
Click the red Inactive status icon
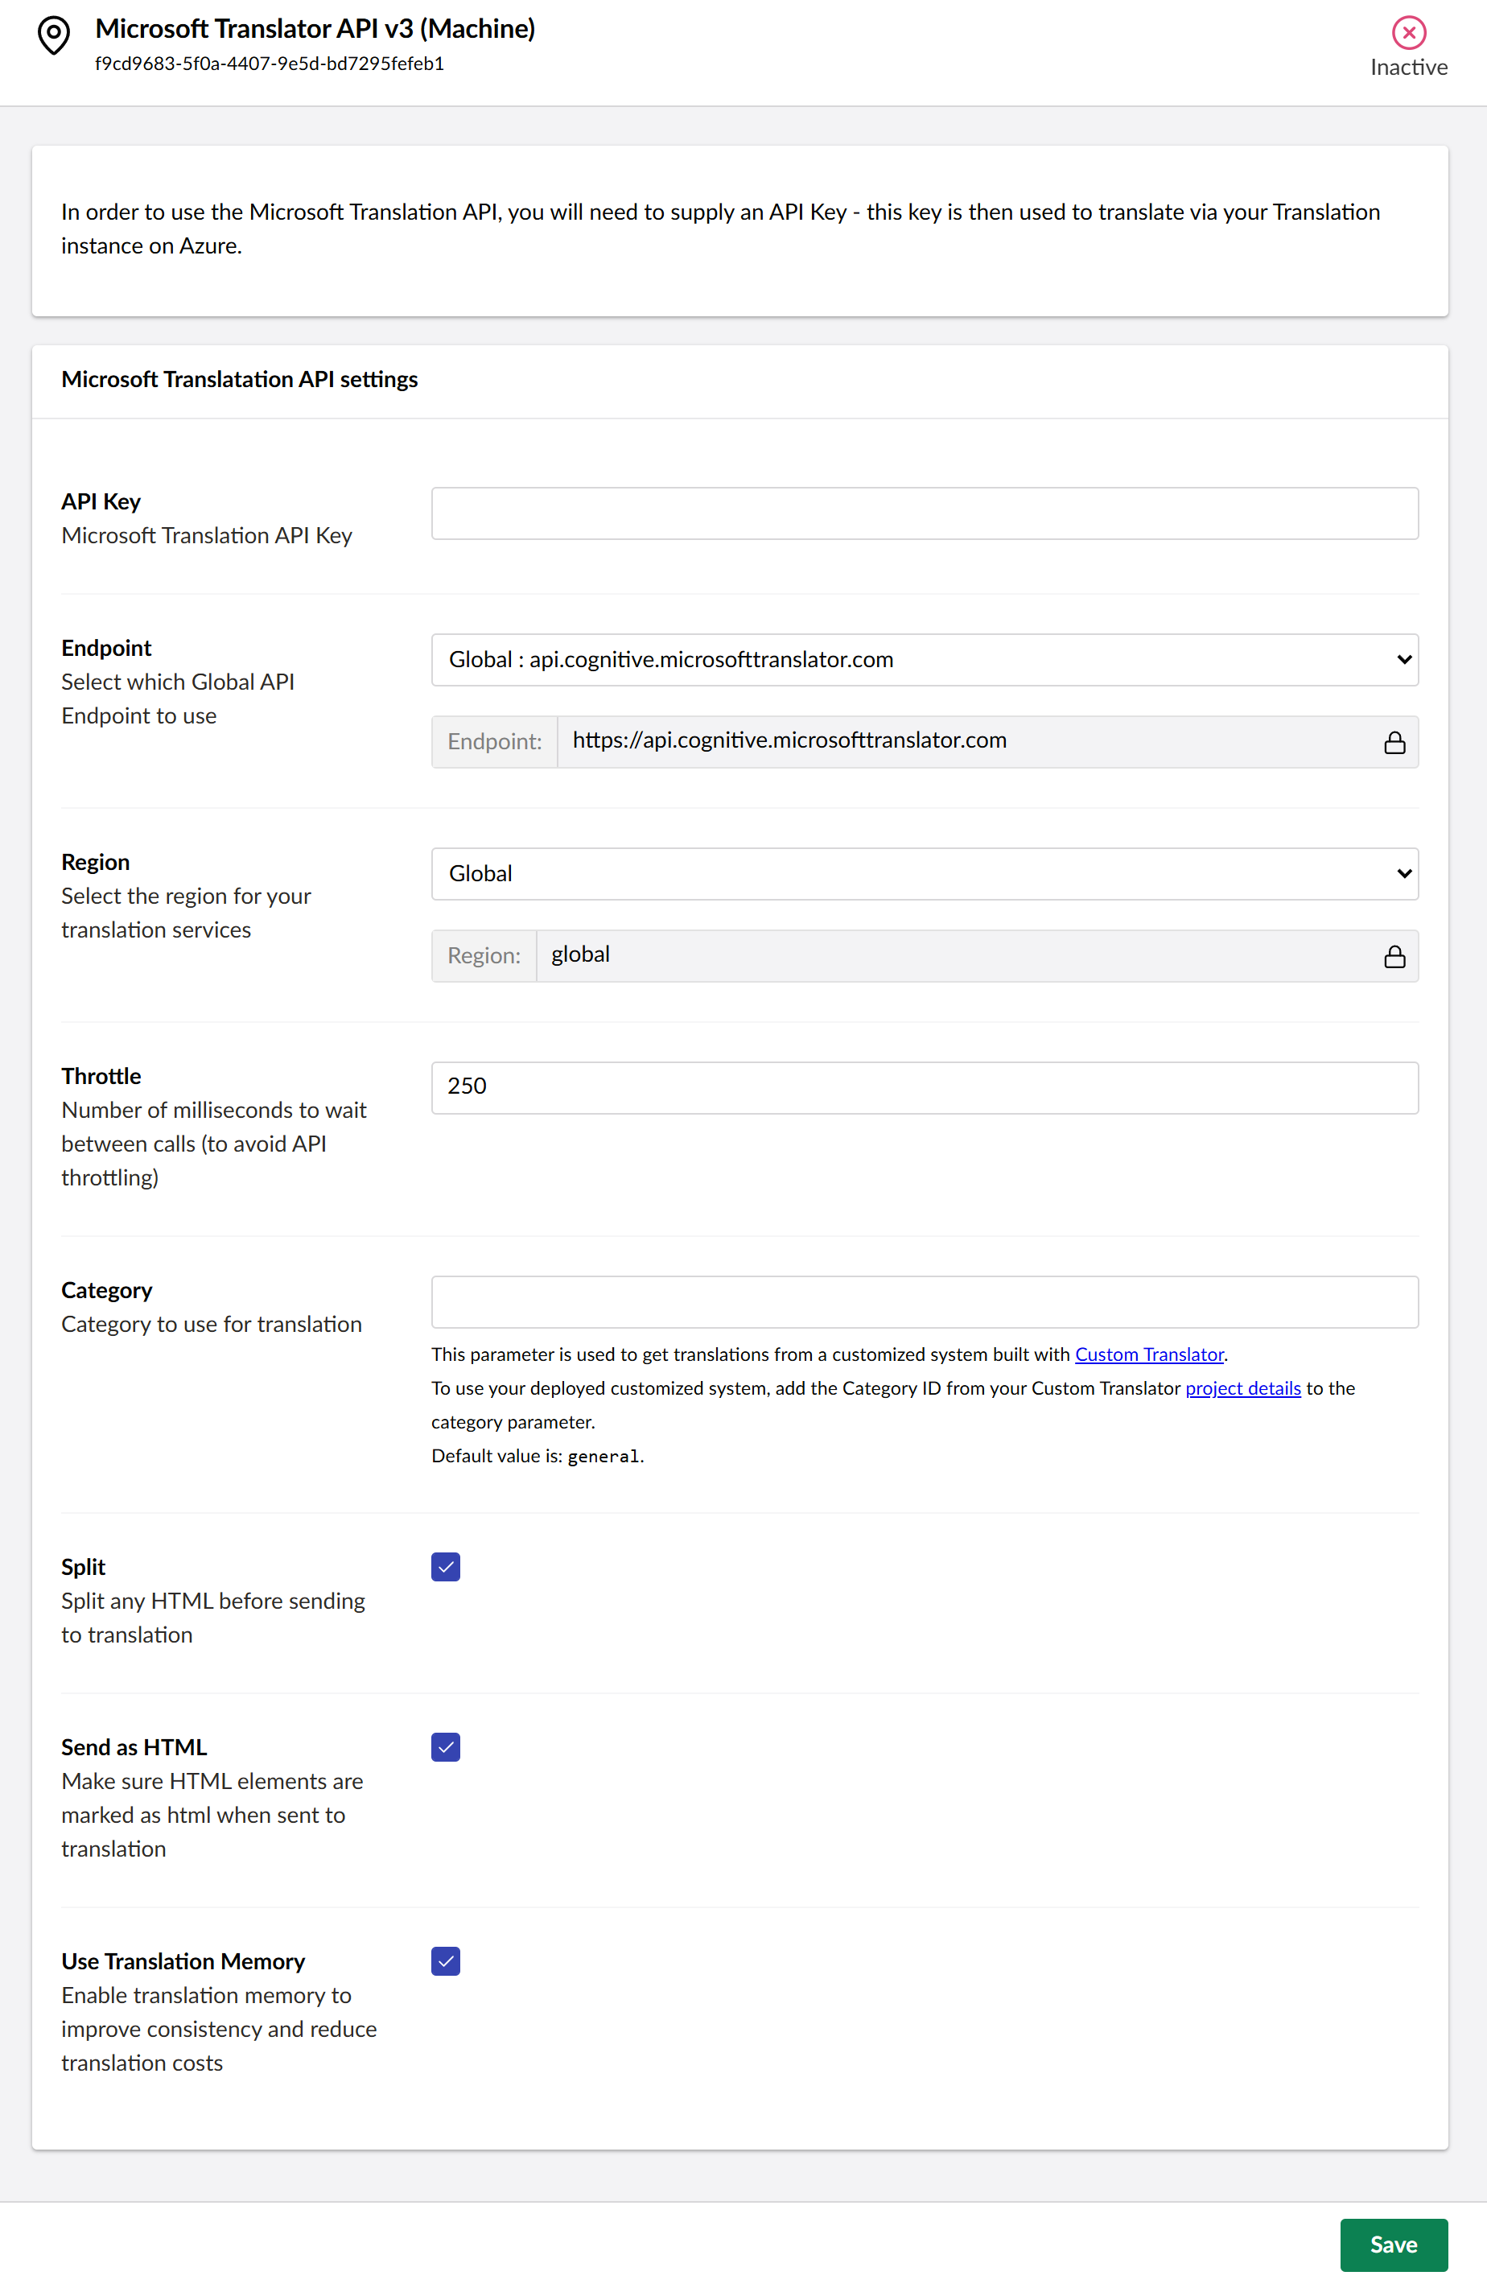click(x=1408, y=33)
